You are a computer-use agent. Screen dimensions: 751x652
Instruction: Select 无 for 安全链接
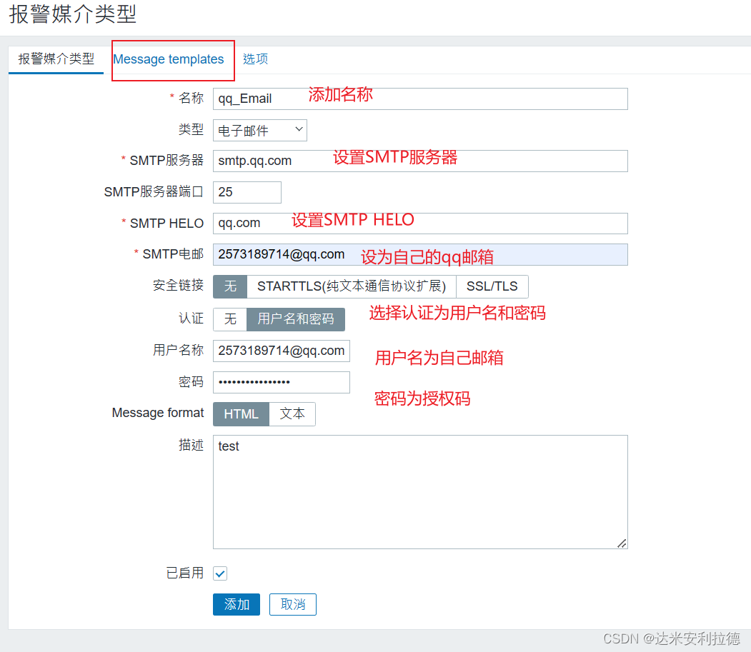pos(230,286)
